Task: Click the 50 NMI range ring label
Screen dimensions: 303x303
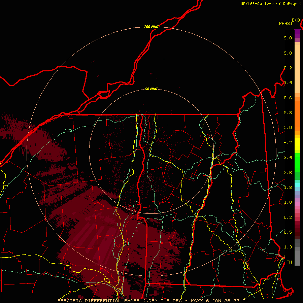Action: click(151, 89)
